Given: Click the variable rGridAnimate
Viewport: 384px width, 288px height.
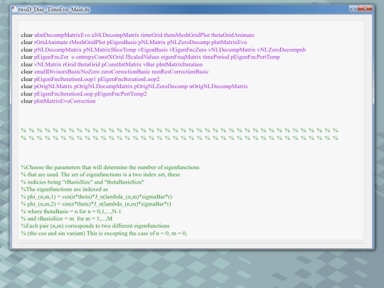Looking at the screenshot, I should click(x=50, y=43).
